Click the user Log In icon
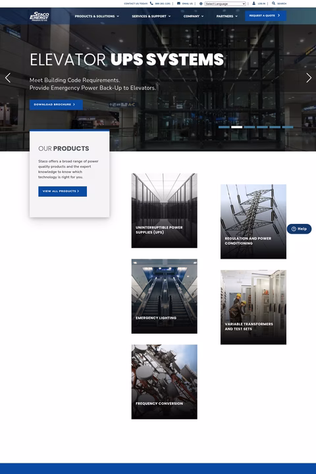 pyautogui.click(x=253, y=3)
